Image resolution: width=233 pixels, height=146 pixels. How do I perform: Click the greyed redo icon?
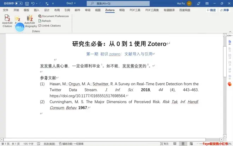click(x=41, y=4)
